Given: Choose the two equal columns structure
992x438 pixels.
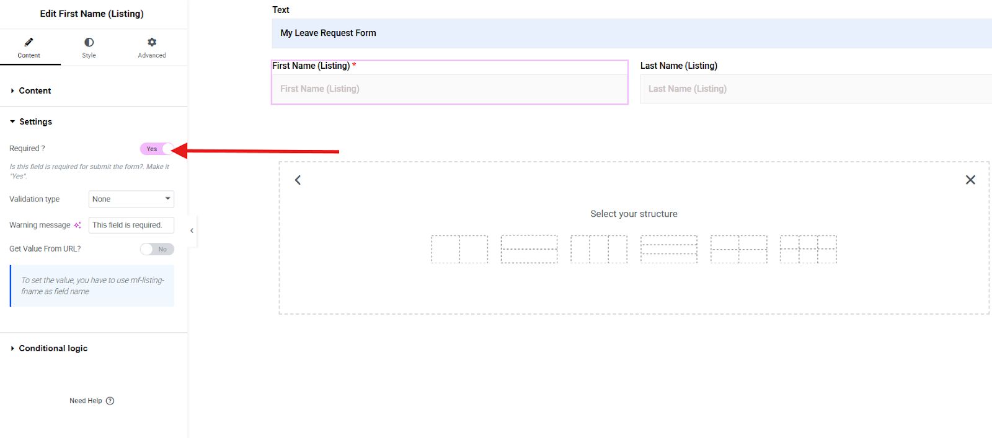Looking at the screenshot, I should point(459,249).
